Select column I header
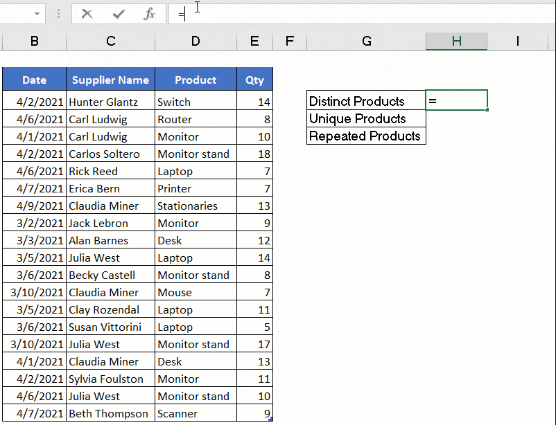The image size is (556, 425). (x=517, y=42)
